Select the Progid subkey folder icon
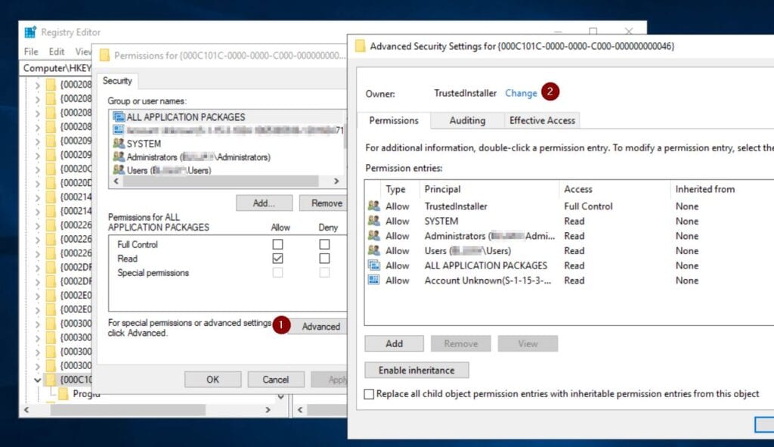The height and width of the screenshot is (447, 774). tap(63, 393)
